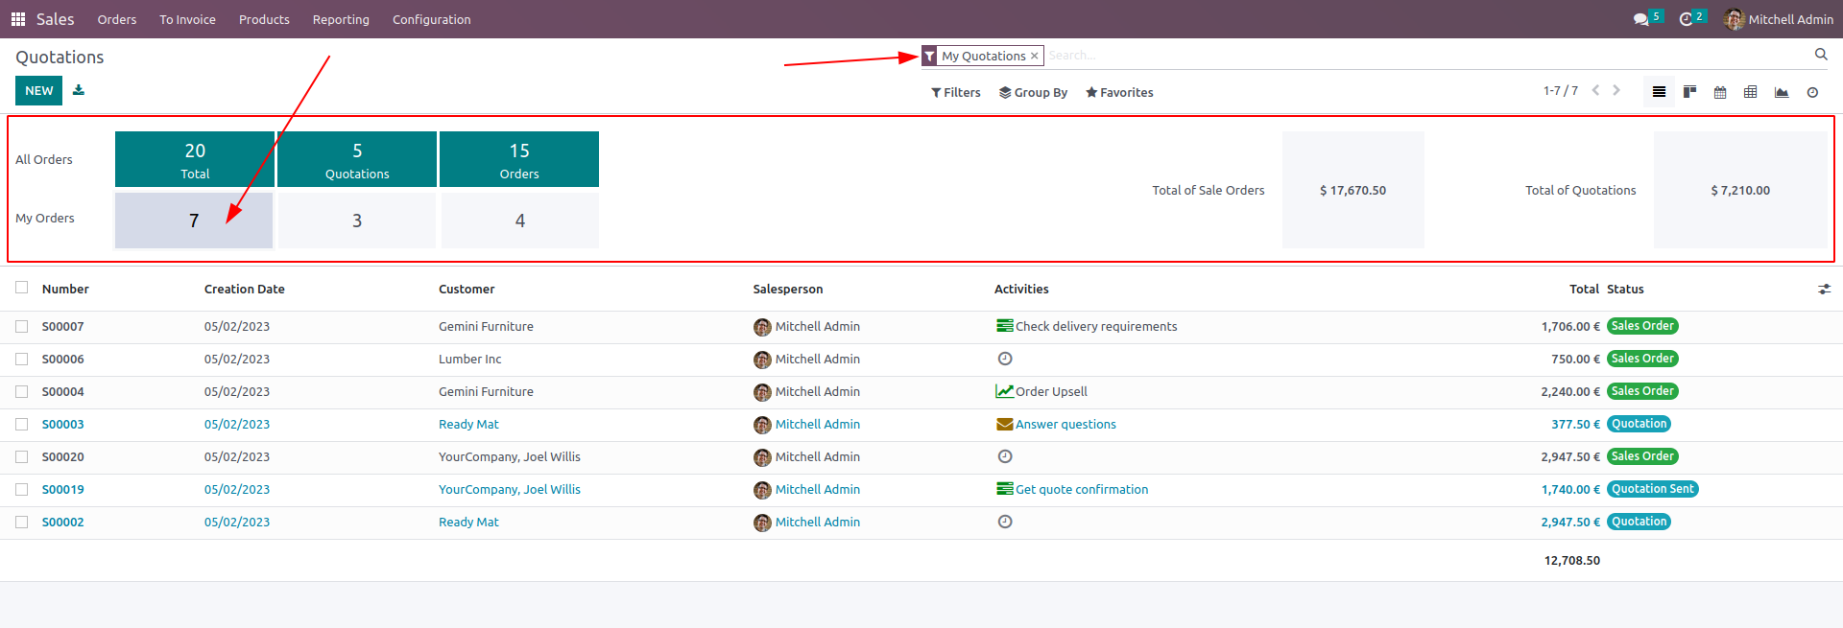Select checkbox for order S00006

pos(21,359)
